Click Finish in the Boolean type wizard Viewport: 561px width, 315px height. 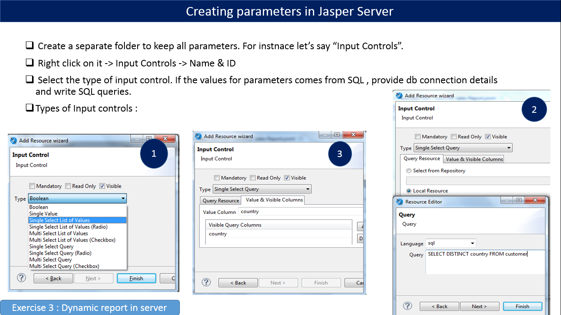click(x=136, y=278)
